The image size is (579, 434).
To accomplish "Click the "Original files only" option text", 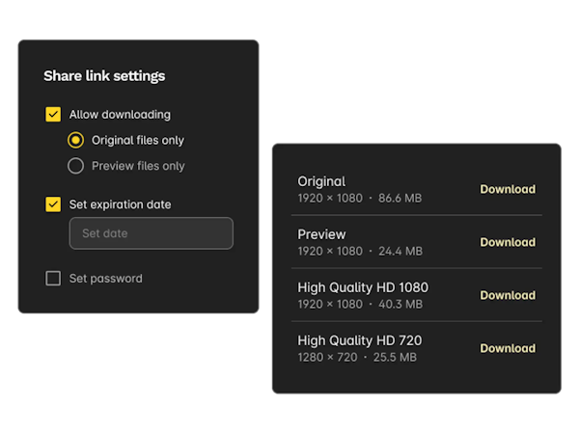I will coord(138,141).
